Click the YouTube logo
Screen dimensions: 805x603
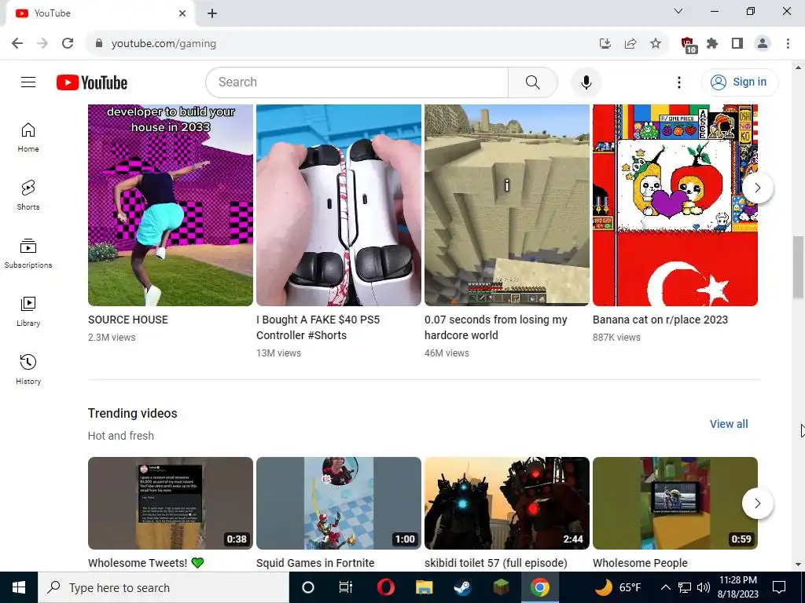[x=92, y=82]
